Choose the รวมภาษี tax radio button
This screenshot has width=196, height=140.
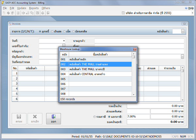[94, 117]
